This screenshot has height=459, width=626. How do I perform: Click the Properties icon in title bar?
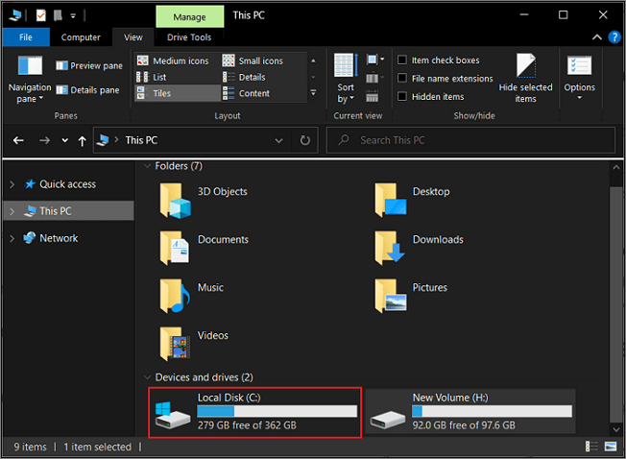coord(40,15)
